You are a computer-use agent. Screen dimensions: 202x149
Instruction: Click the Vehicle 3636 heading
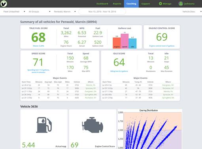pos(29,106)
